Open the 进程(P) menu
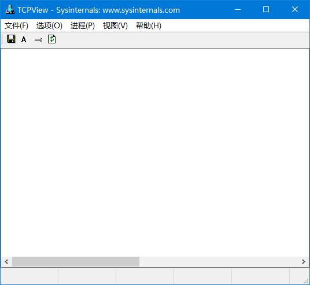The width and height of the screenshot is (310, 285). (83, 25)
